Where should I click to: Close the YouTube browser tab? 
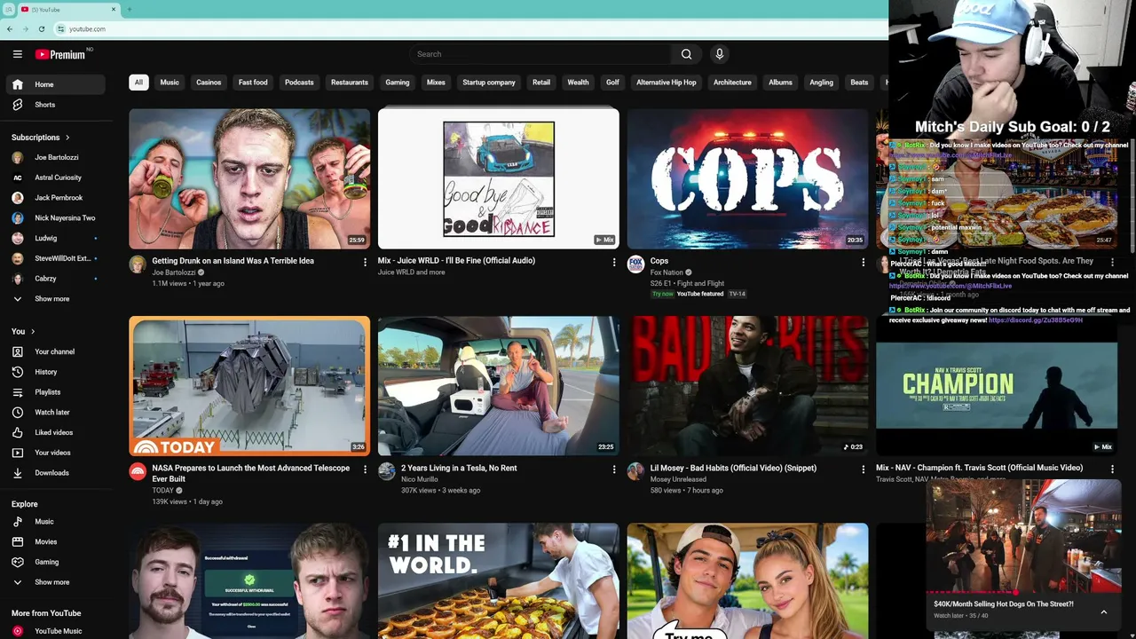(114, 10)
